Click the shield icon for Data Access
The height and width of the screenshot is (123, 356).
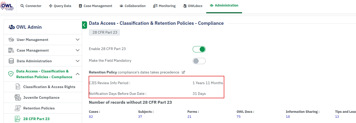(x=11, y=74)
